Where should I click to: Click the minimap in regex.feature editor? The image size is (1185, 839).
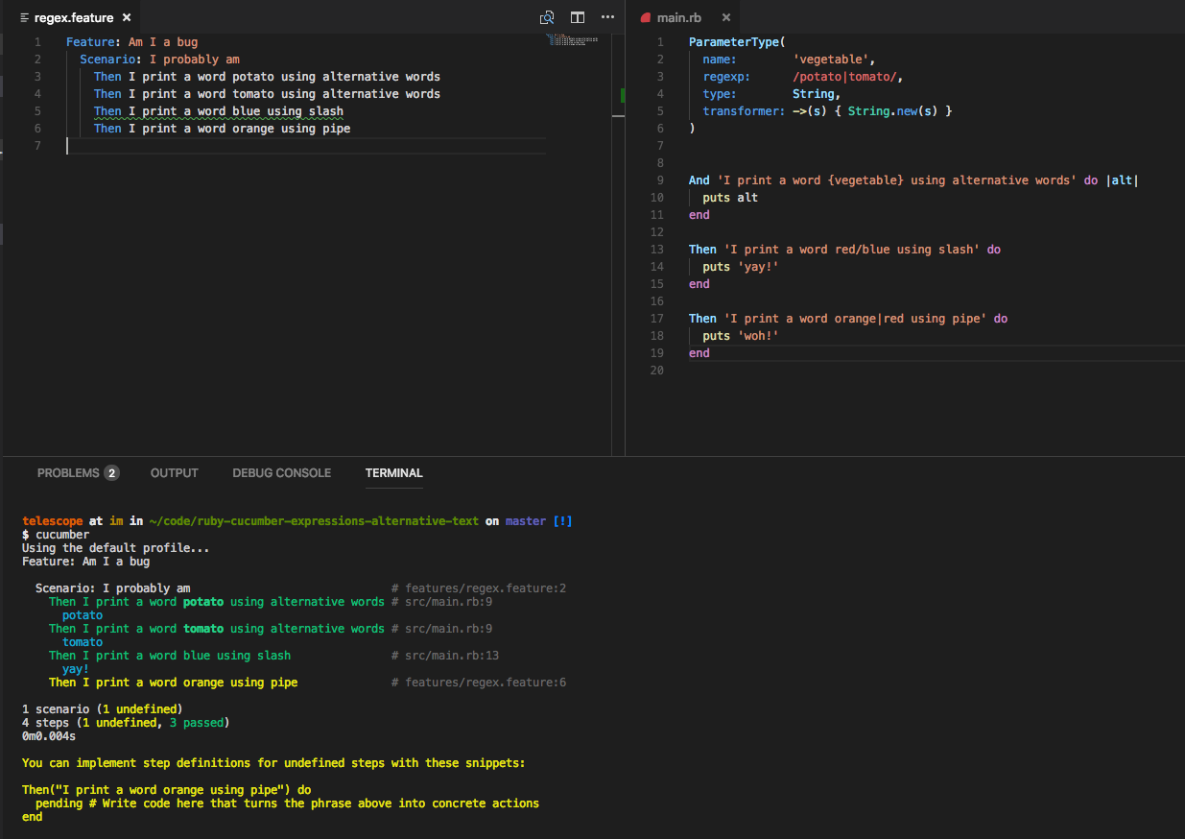[x=573, y=40]
